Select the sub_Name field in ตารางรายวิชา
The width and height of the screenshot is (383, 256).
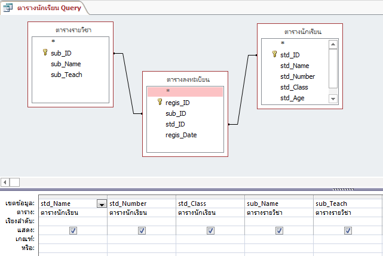pyautogui.click(x=66, y=64)
